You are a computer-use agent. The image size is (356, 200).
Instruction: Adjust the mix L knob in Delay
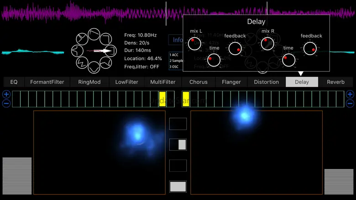pyautogui.click(x=194, y=43)
